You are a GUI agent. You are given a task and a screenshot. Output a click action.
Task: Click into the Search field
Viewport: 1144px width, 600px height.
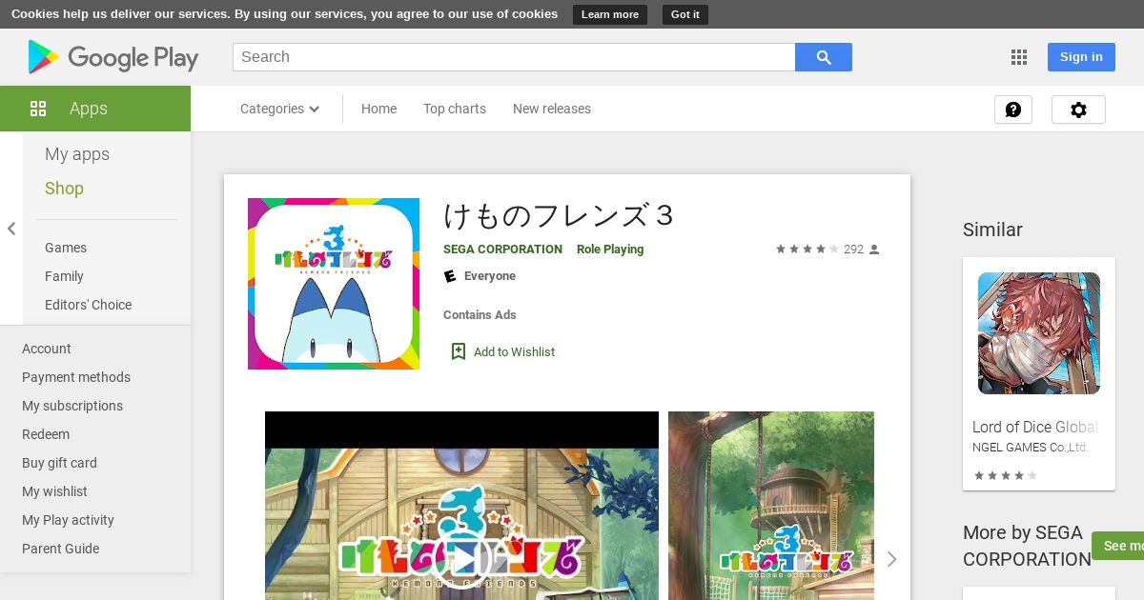pos(514,57)
